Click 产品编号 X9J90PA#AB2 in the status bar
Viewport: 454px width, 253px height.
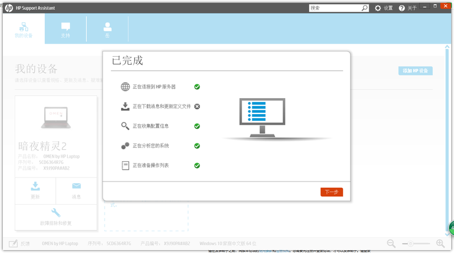pos(165,243)
